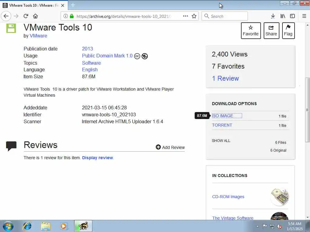The image size is (310, 232).
Task: Open the English language link
Action: (90, 70)
